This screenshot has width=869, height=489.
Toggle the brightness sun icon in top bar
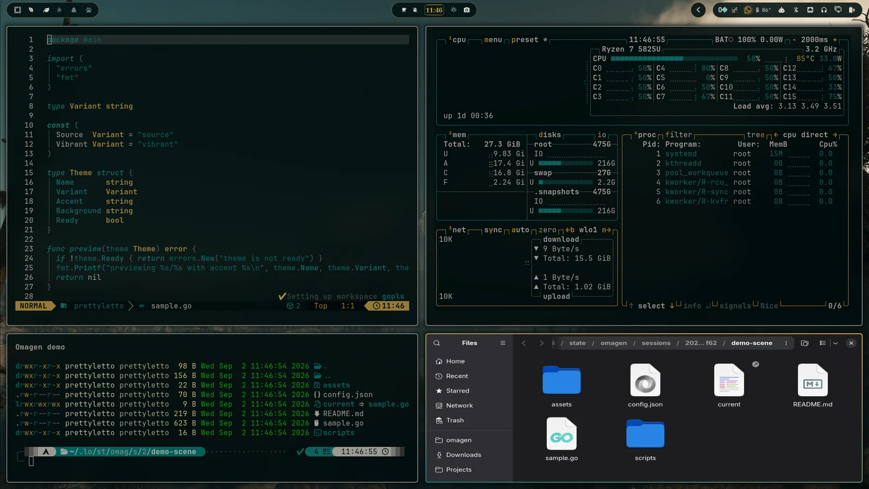click(x=454, y=10)
